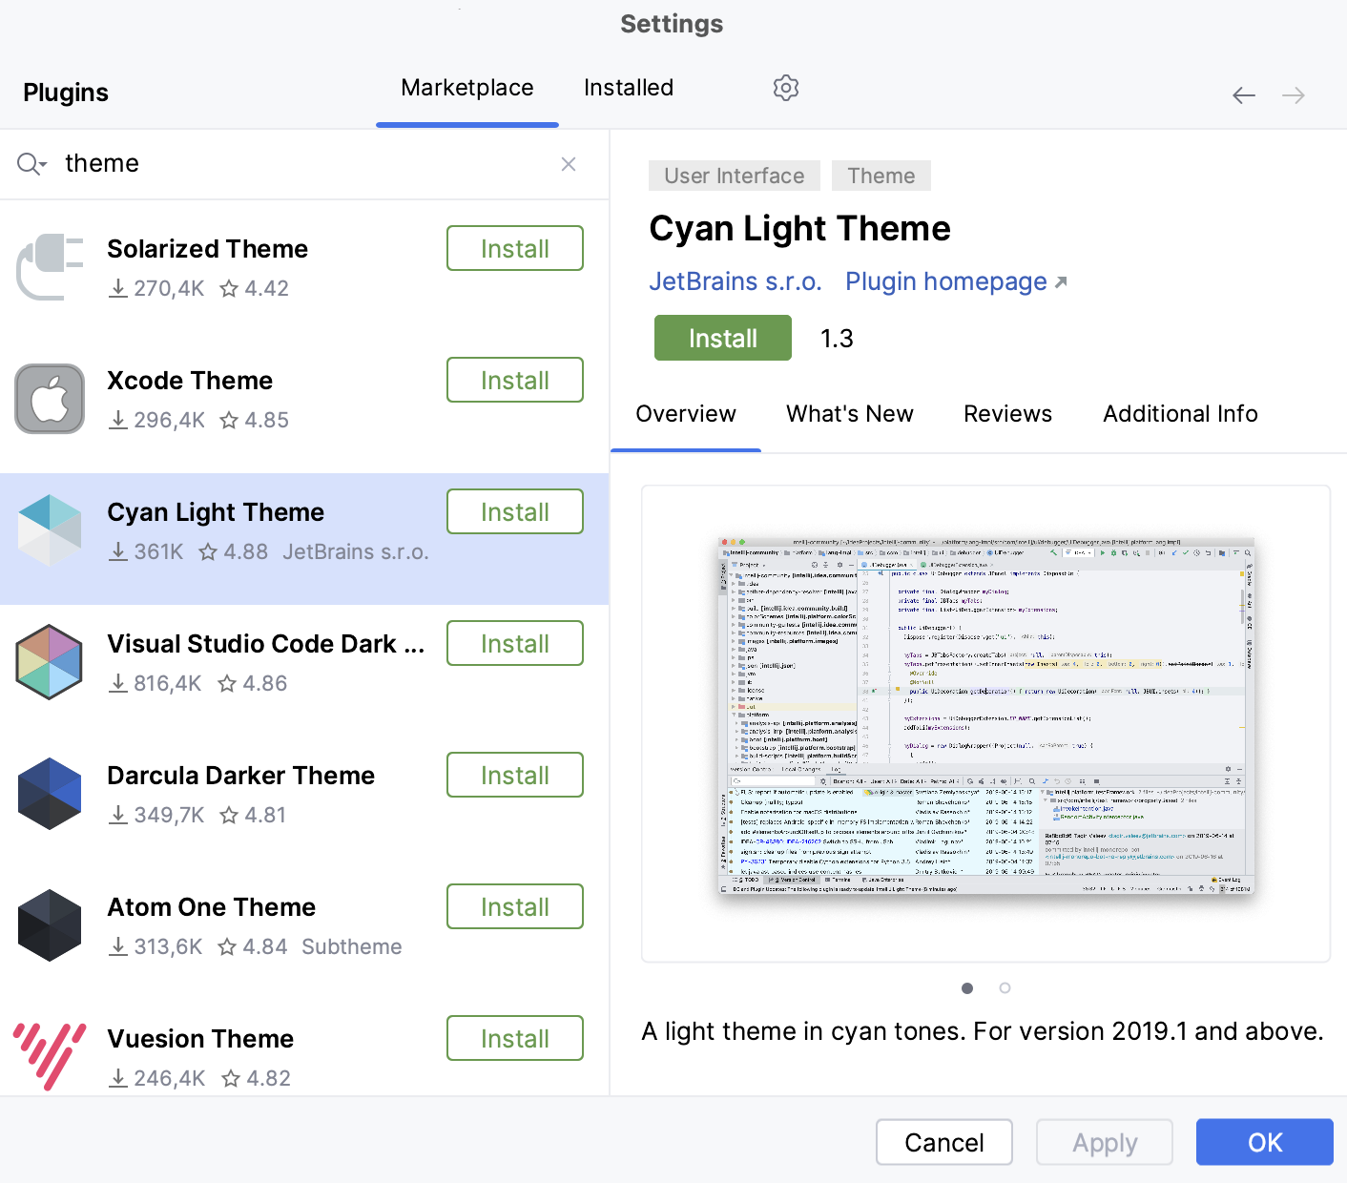Install the Cyan Light Theme plugin
1347x1183 pixels.
722,338
